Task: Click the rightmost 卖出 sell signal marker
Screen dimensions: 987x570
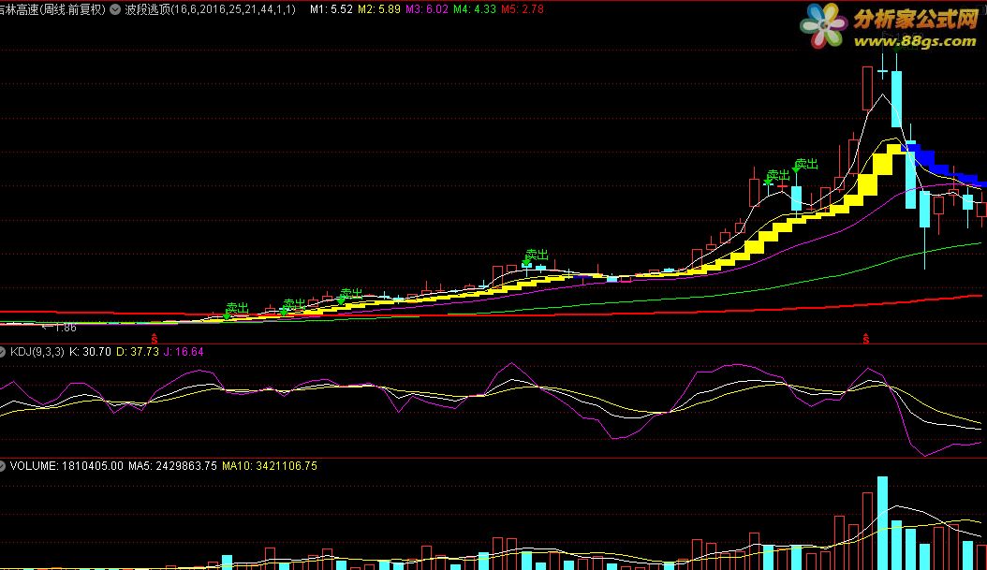Action: (805, 165)
